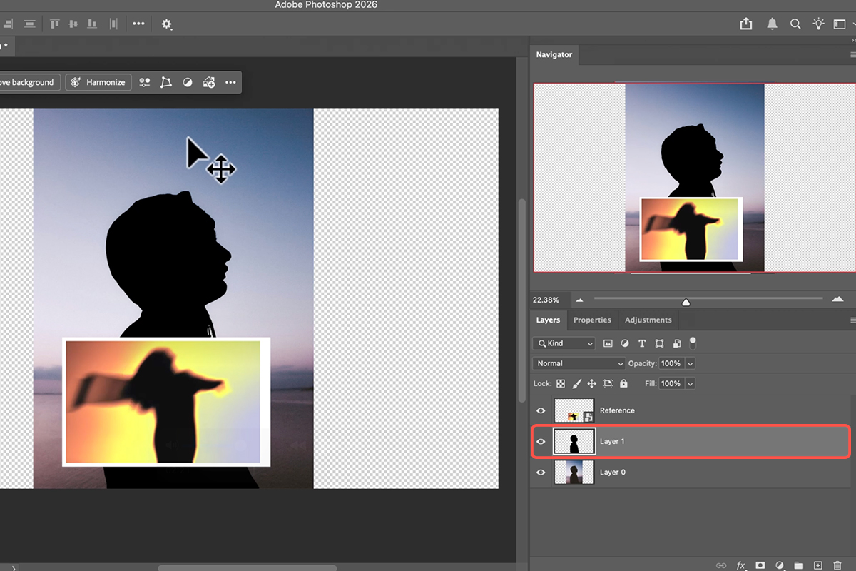
Task: Click the Navigator zoom slider handle
Action: pyautogui.click(x=686, y=302)
